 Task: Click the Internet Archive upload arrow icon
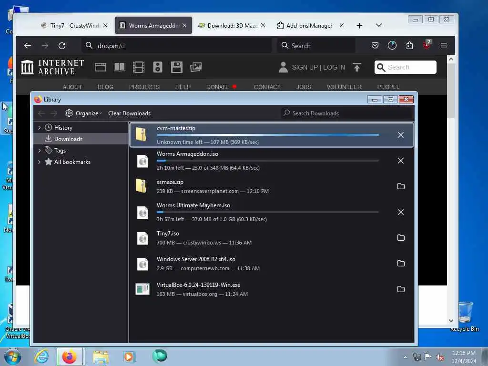(357, 67)
